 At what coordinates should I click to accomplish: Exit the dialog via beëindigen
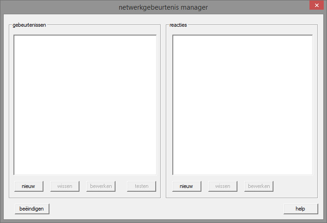click(32, 209)
